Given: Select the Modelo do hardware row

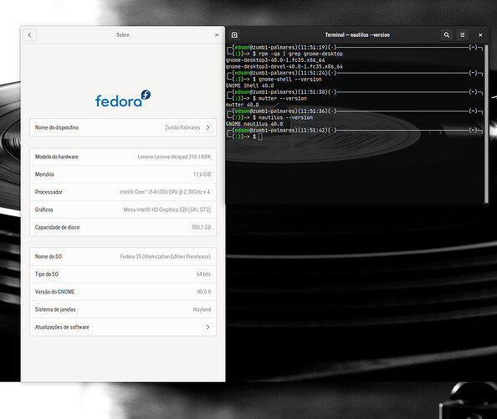Looking at the screenshot, I should click(x=123, y=157).
